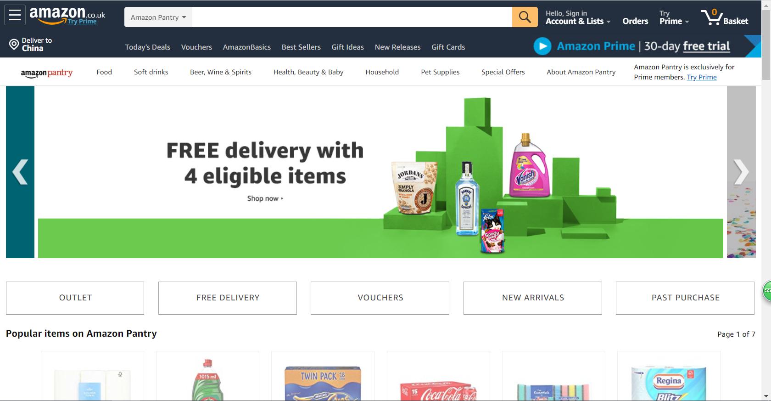The image size is (771, 401).
Task: Expand the Amazon Pantry search category dropdown
Action: 158,17
